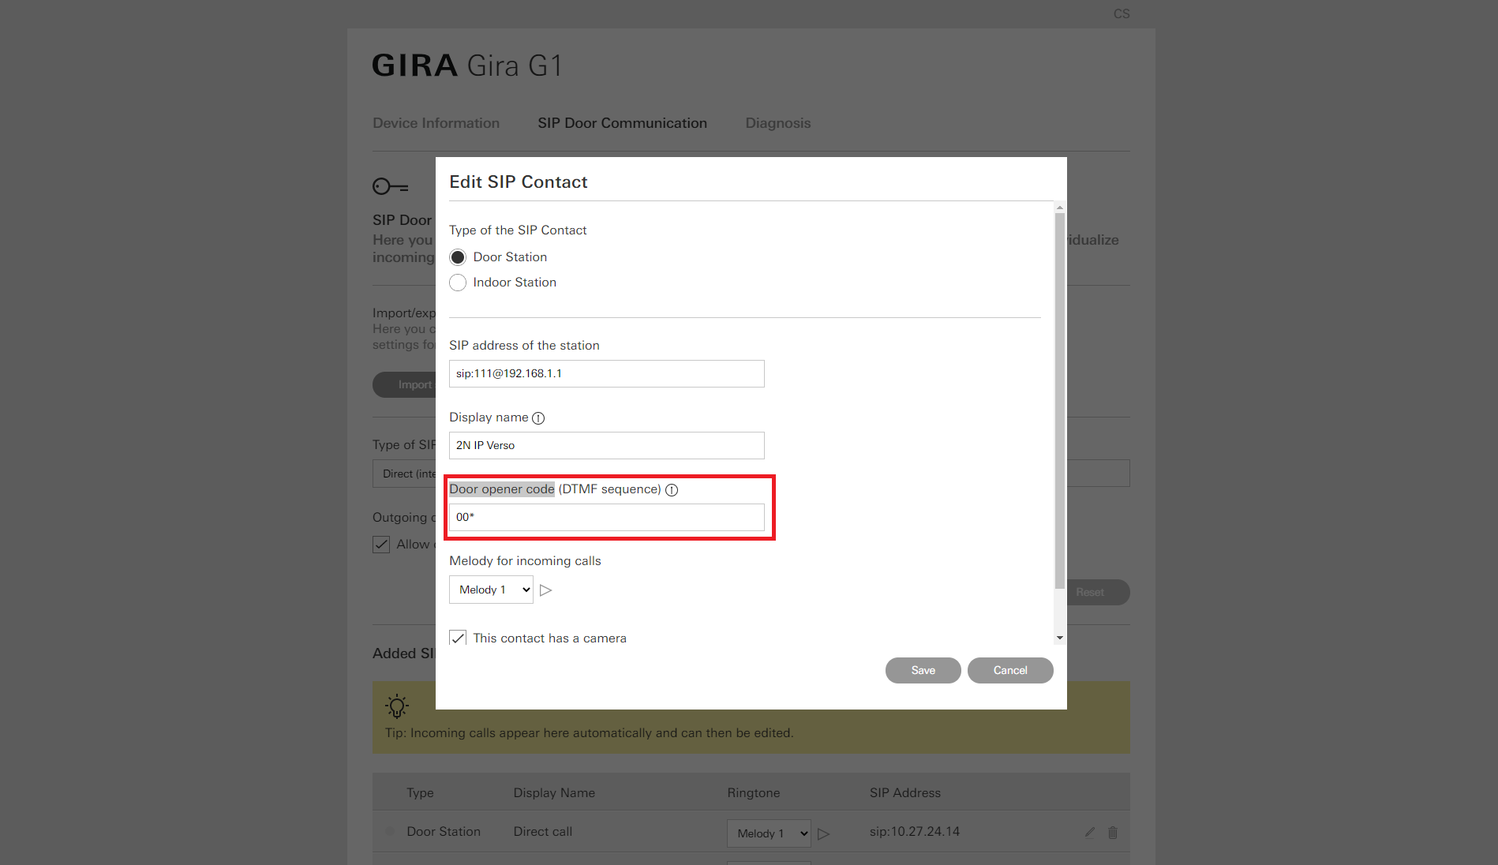Viewport: 1498px width, 865px height.
Task: Save the SIP contact changes
Action: tap(923, 671)
